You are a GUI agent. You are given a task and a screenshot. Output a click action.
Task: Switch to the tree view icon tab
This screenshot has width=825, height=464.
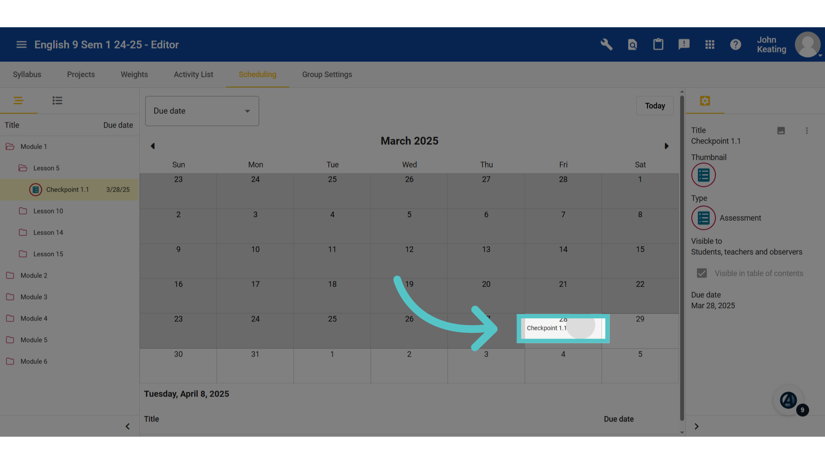tap(18, 101)
